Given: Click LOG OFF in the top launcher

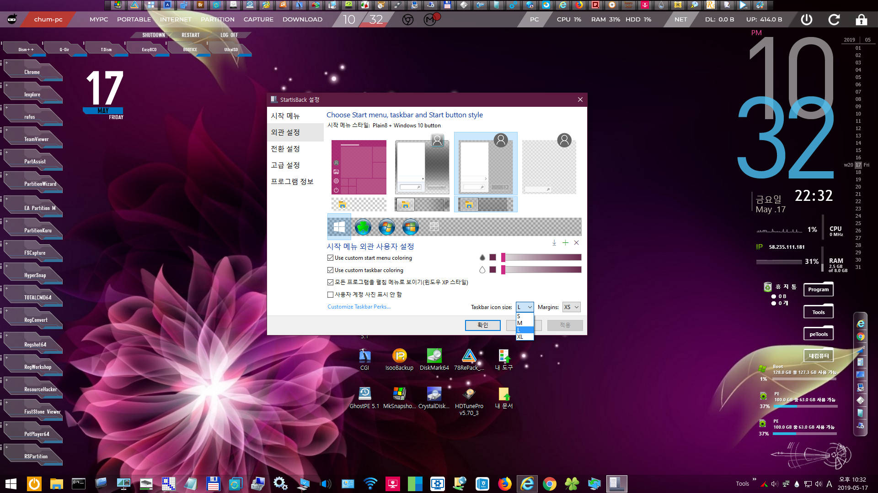Looking at the screenshot, I should click(229, 35).
